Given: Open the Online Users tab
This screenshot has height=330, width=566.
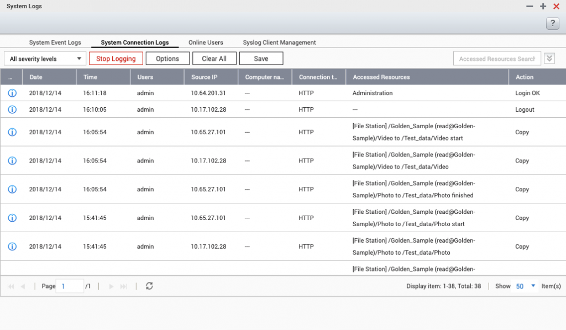Looking at the screenshot, I should click(206, 43).
